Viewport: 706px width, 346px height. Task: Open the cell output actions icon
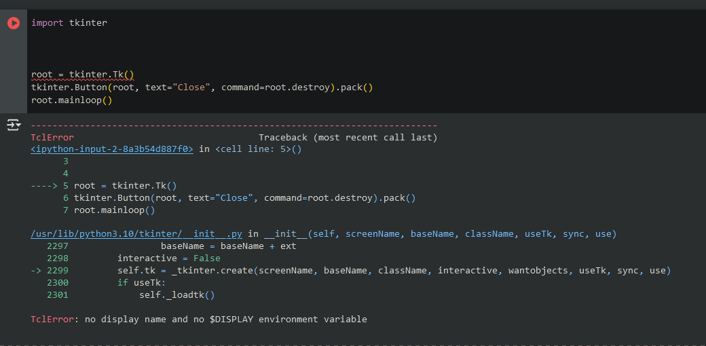(14, 125)
